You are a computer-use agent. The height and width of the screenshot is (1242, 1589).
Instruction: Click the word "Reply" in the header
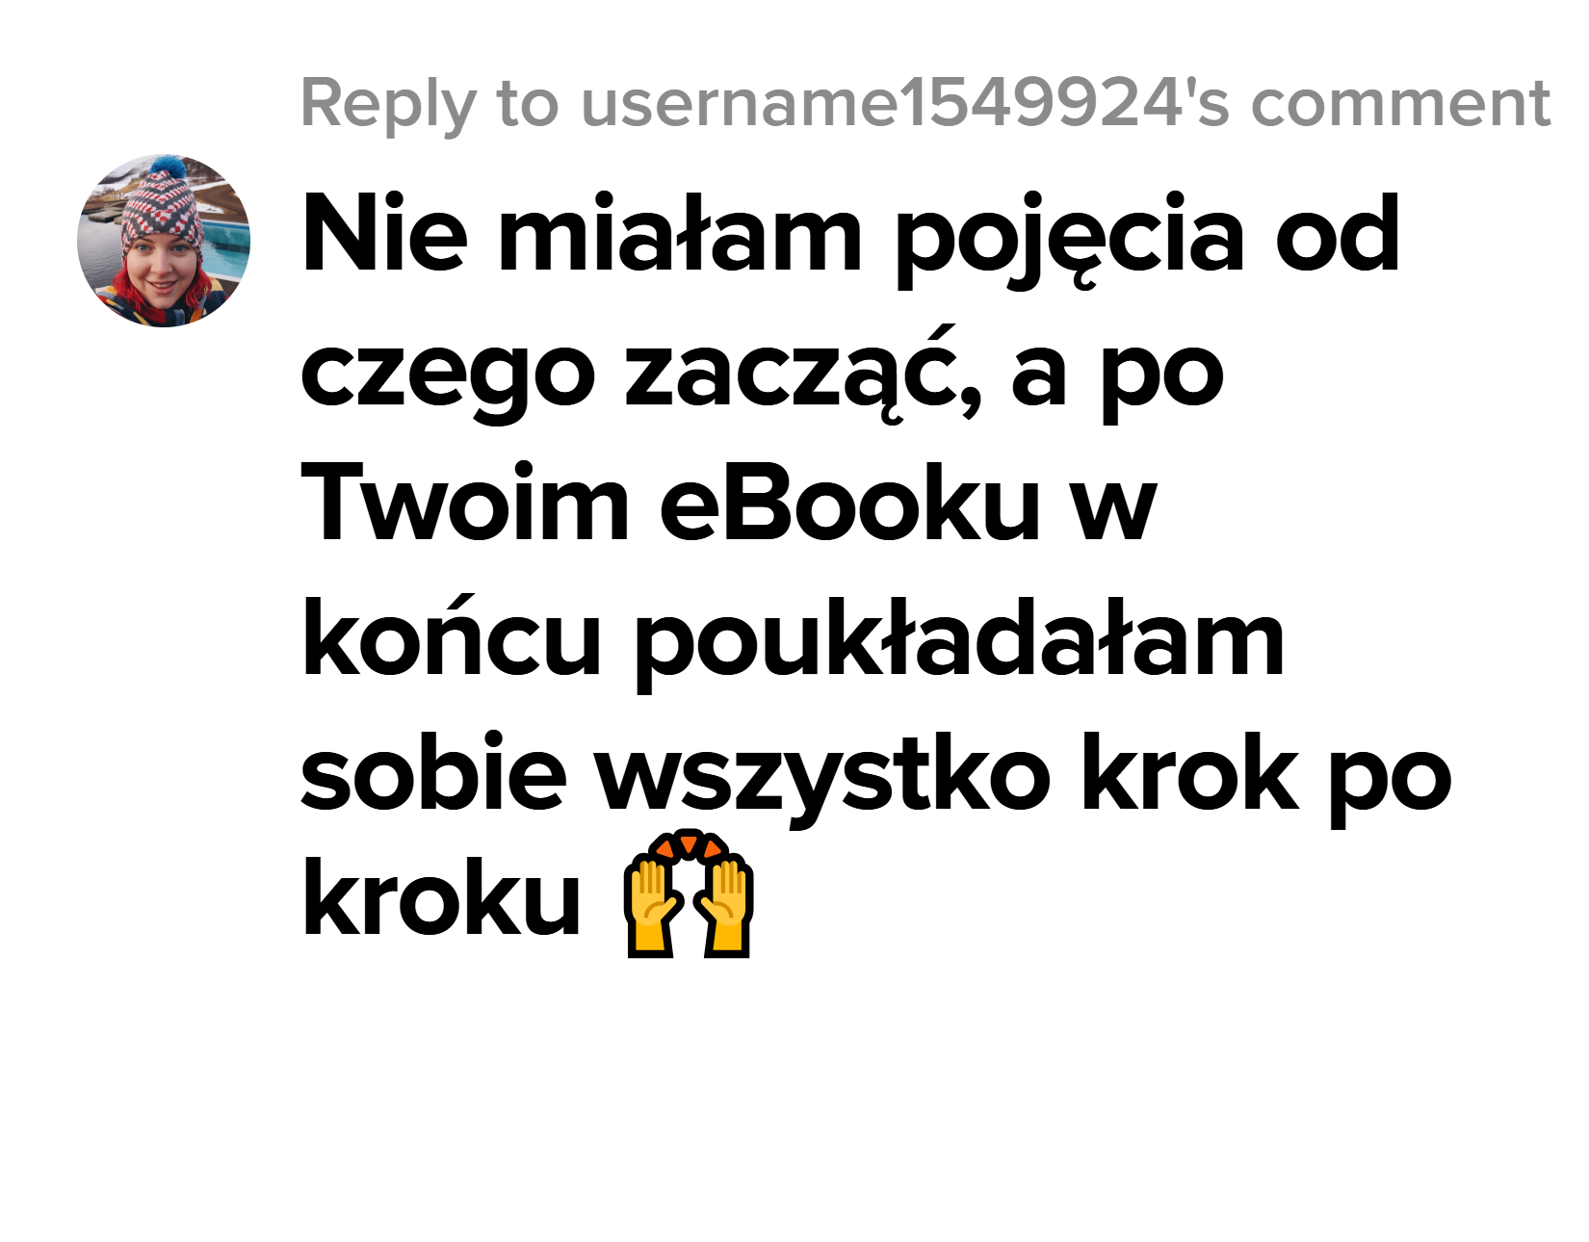point(389,104)
